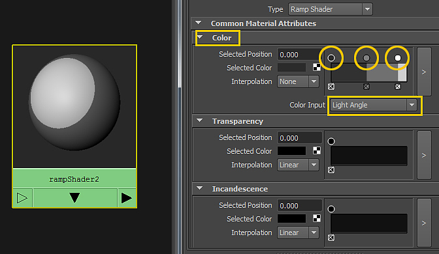Click Color Selected Position field
The image size is (439, 254).
[299, 55]
